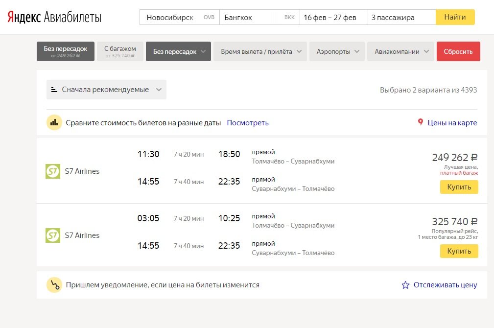Click the red Сбросить reset button
Image resolution: width=494 pixels, height=328 pixels.
pyautogui.click(x=458, y=51)
